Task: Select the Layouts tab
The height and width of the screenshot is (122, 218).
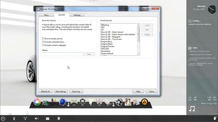Action: click(x=62, y=15)
